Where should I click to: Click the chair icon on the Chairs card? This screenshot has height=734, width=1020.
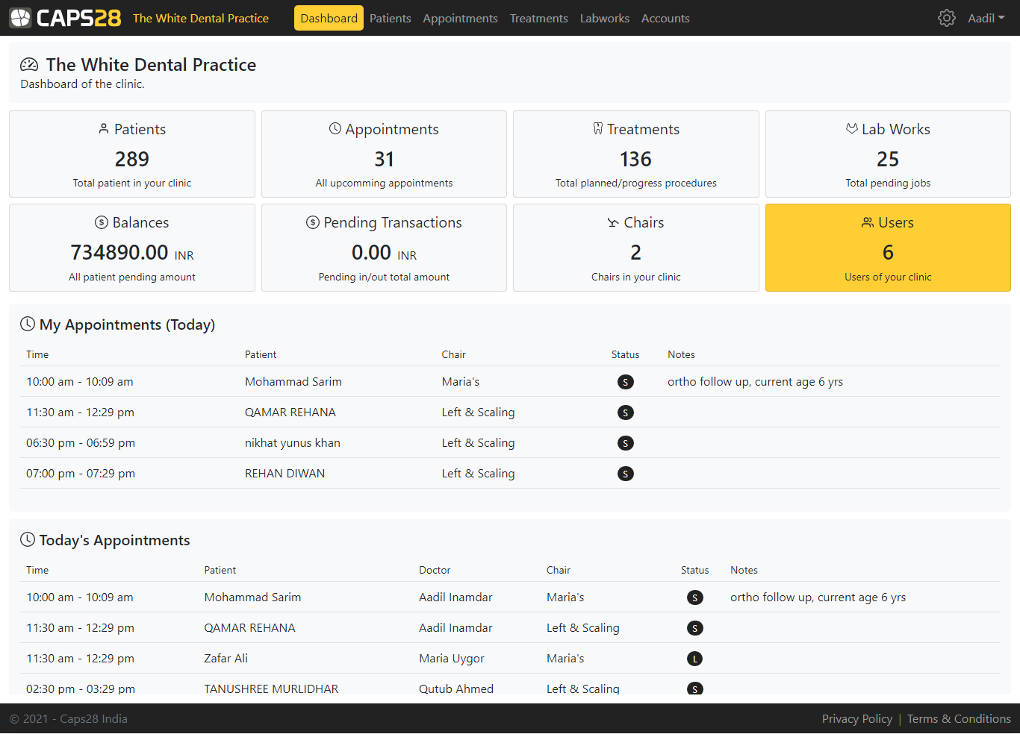tap(612, 222)
